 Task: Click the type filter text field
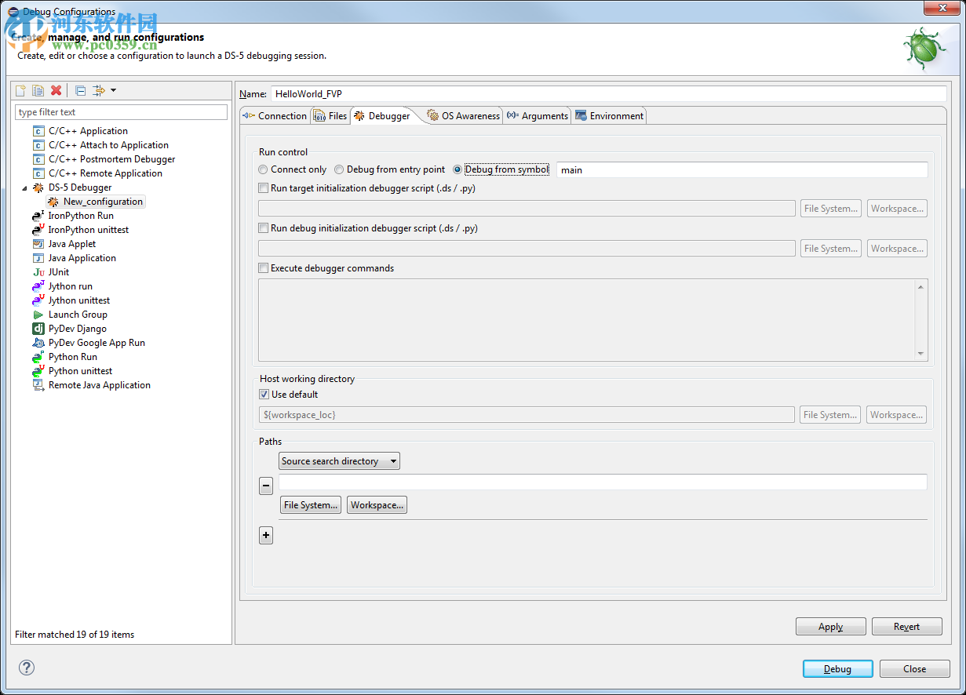coord(121,112)
